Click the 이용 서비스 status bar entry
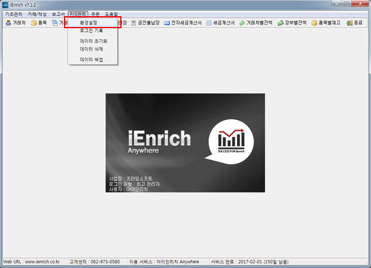The image size is (371, 268). coord(164,261)
